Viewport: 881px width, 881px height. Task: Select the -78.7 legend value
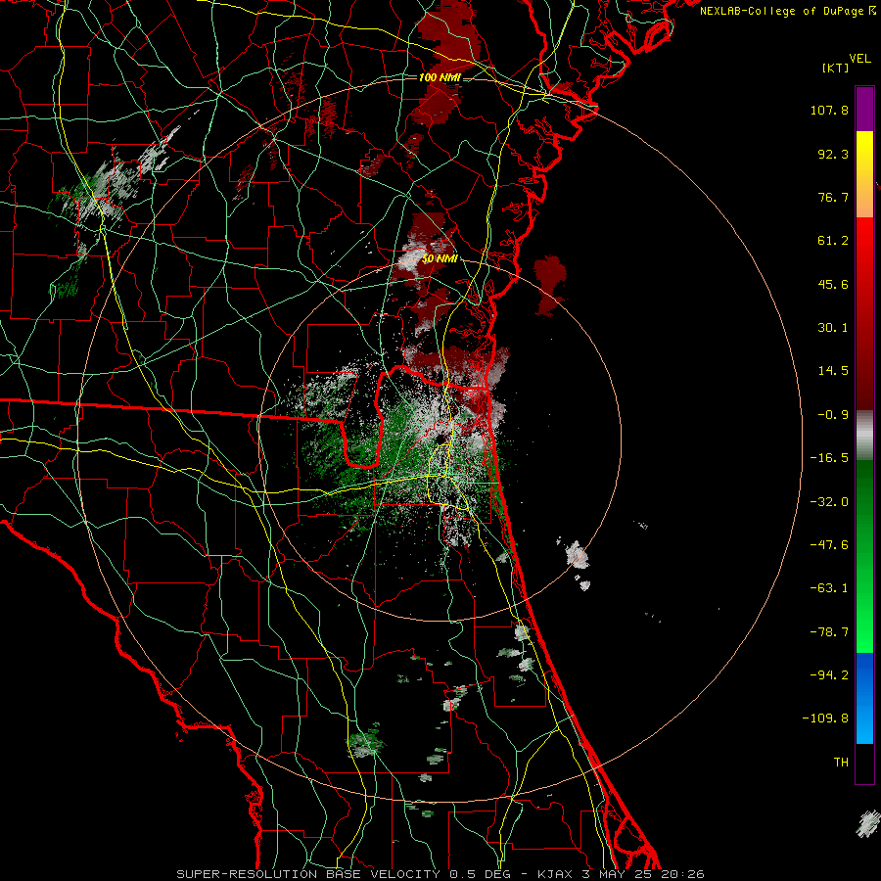pyautogui.click(x=829, y=632)
